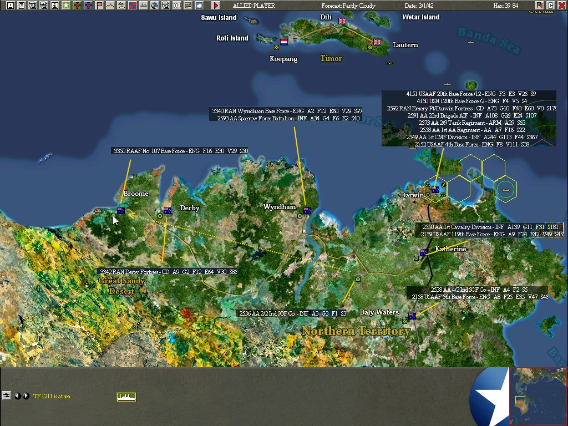The image size is (568, 426).
Task: Click the first aircraft list toolbar icon
Action: (x=32, y=6)
